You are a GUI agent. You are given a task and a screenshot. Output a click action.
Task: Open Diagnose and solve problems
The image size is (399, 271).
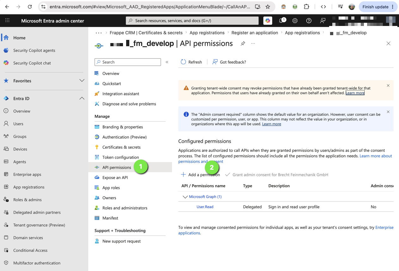pyautogui.click(x=130, y=104)
